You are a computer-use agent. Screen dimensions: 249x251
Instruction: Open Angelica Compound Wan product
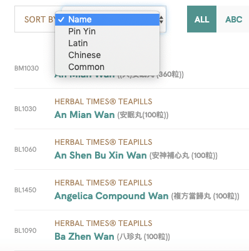point(111,196)
